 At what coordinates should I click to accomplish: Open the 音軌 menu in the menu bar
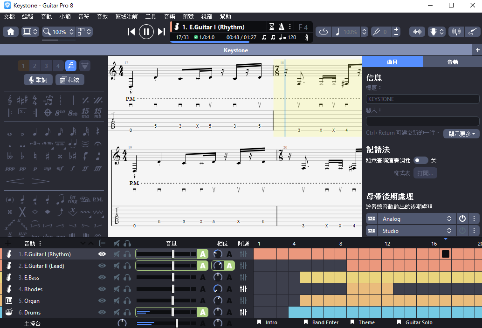tap(47, 17)
